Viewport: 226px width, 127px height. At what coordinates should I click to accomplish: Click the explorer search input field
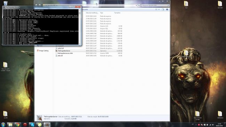(154, 6)
